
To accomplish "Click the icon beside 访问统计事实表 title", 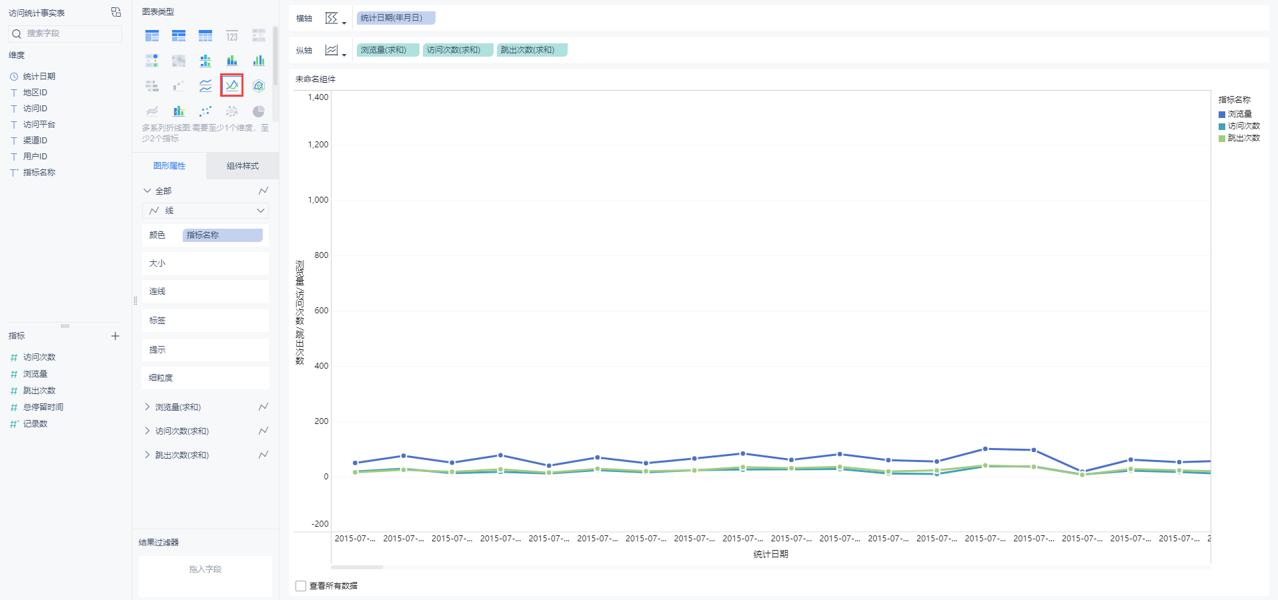I will (x=116, y=12).
